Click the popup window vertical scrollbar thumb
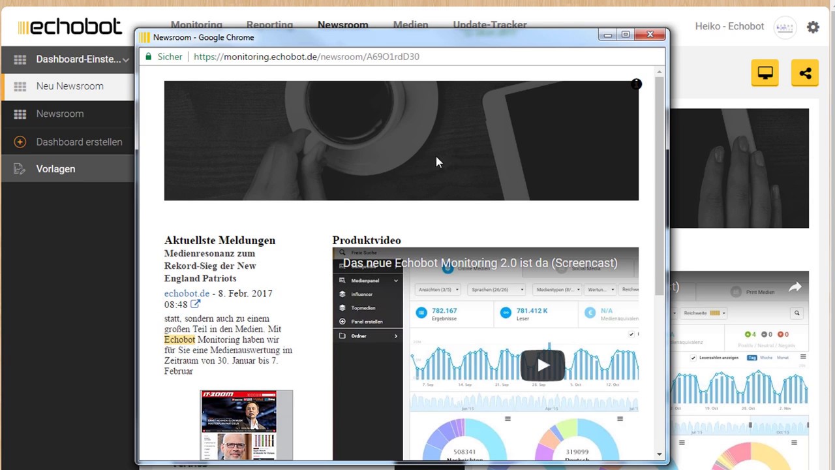835x470 pixels. [660, 186]
